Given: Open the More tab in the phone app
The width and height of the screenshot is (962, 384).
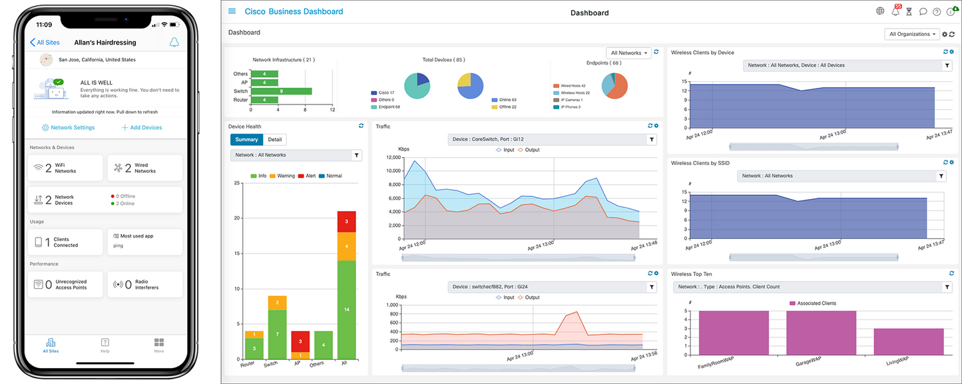Looking at the screenshot, I should (158, 345).
